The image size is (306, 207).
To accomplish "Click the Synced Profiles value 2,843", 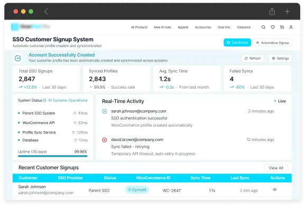I will point(97,79).
